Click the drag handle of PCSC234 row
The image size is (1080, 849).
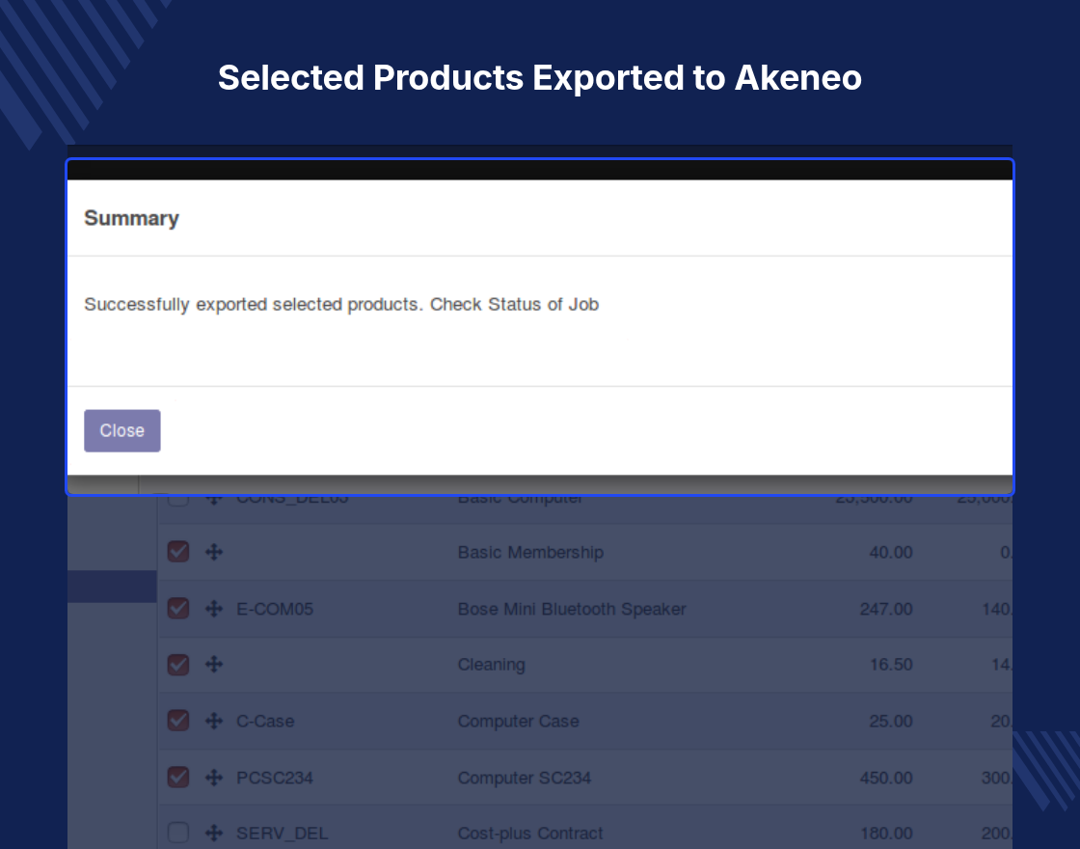(214, 778)
